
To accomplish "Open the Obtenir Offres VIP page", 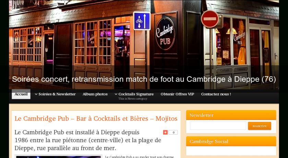I will [177, 94].
